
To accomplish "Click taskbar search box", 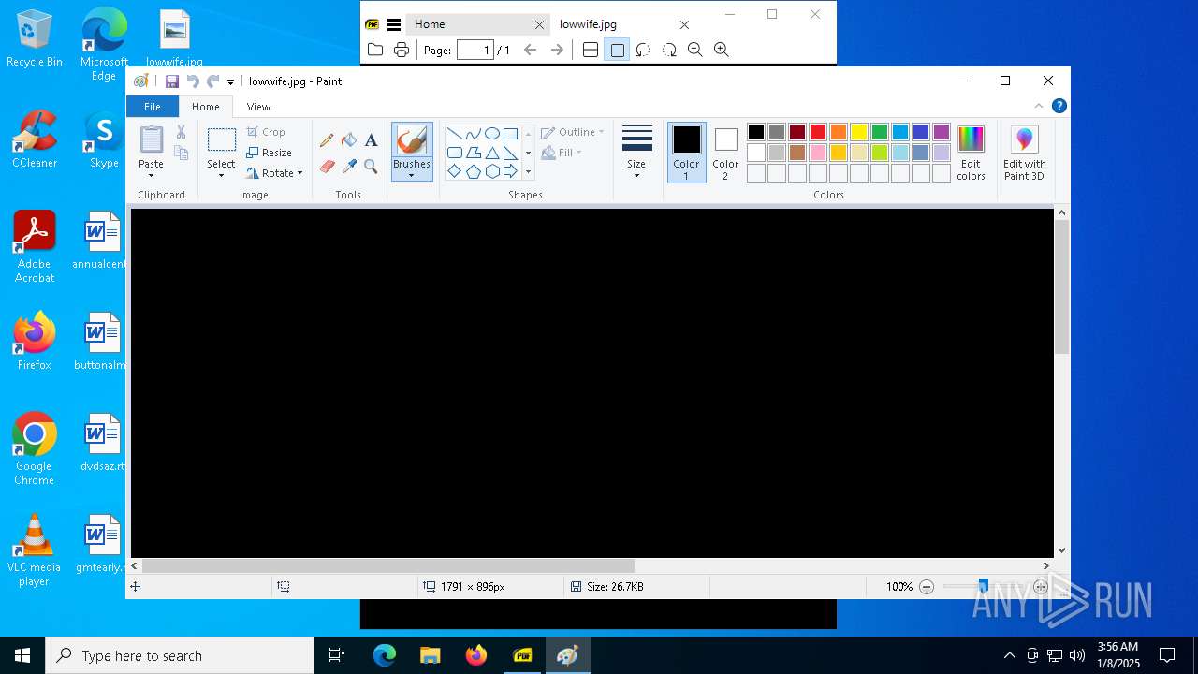I will pos(180,655).
